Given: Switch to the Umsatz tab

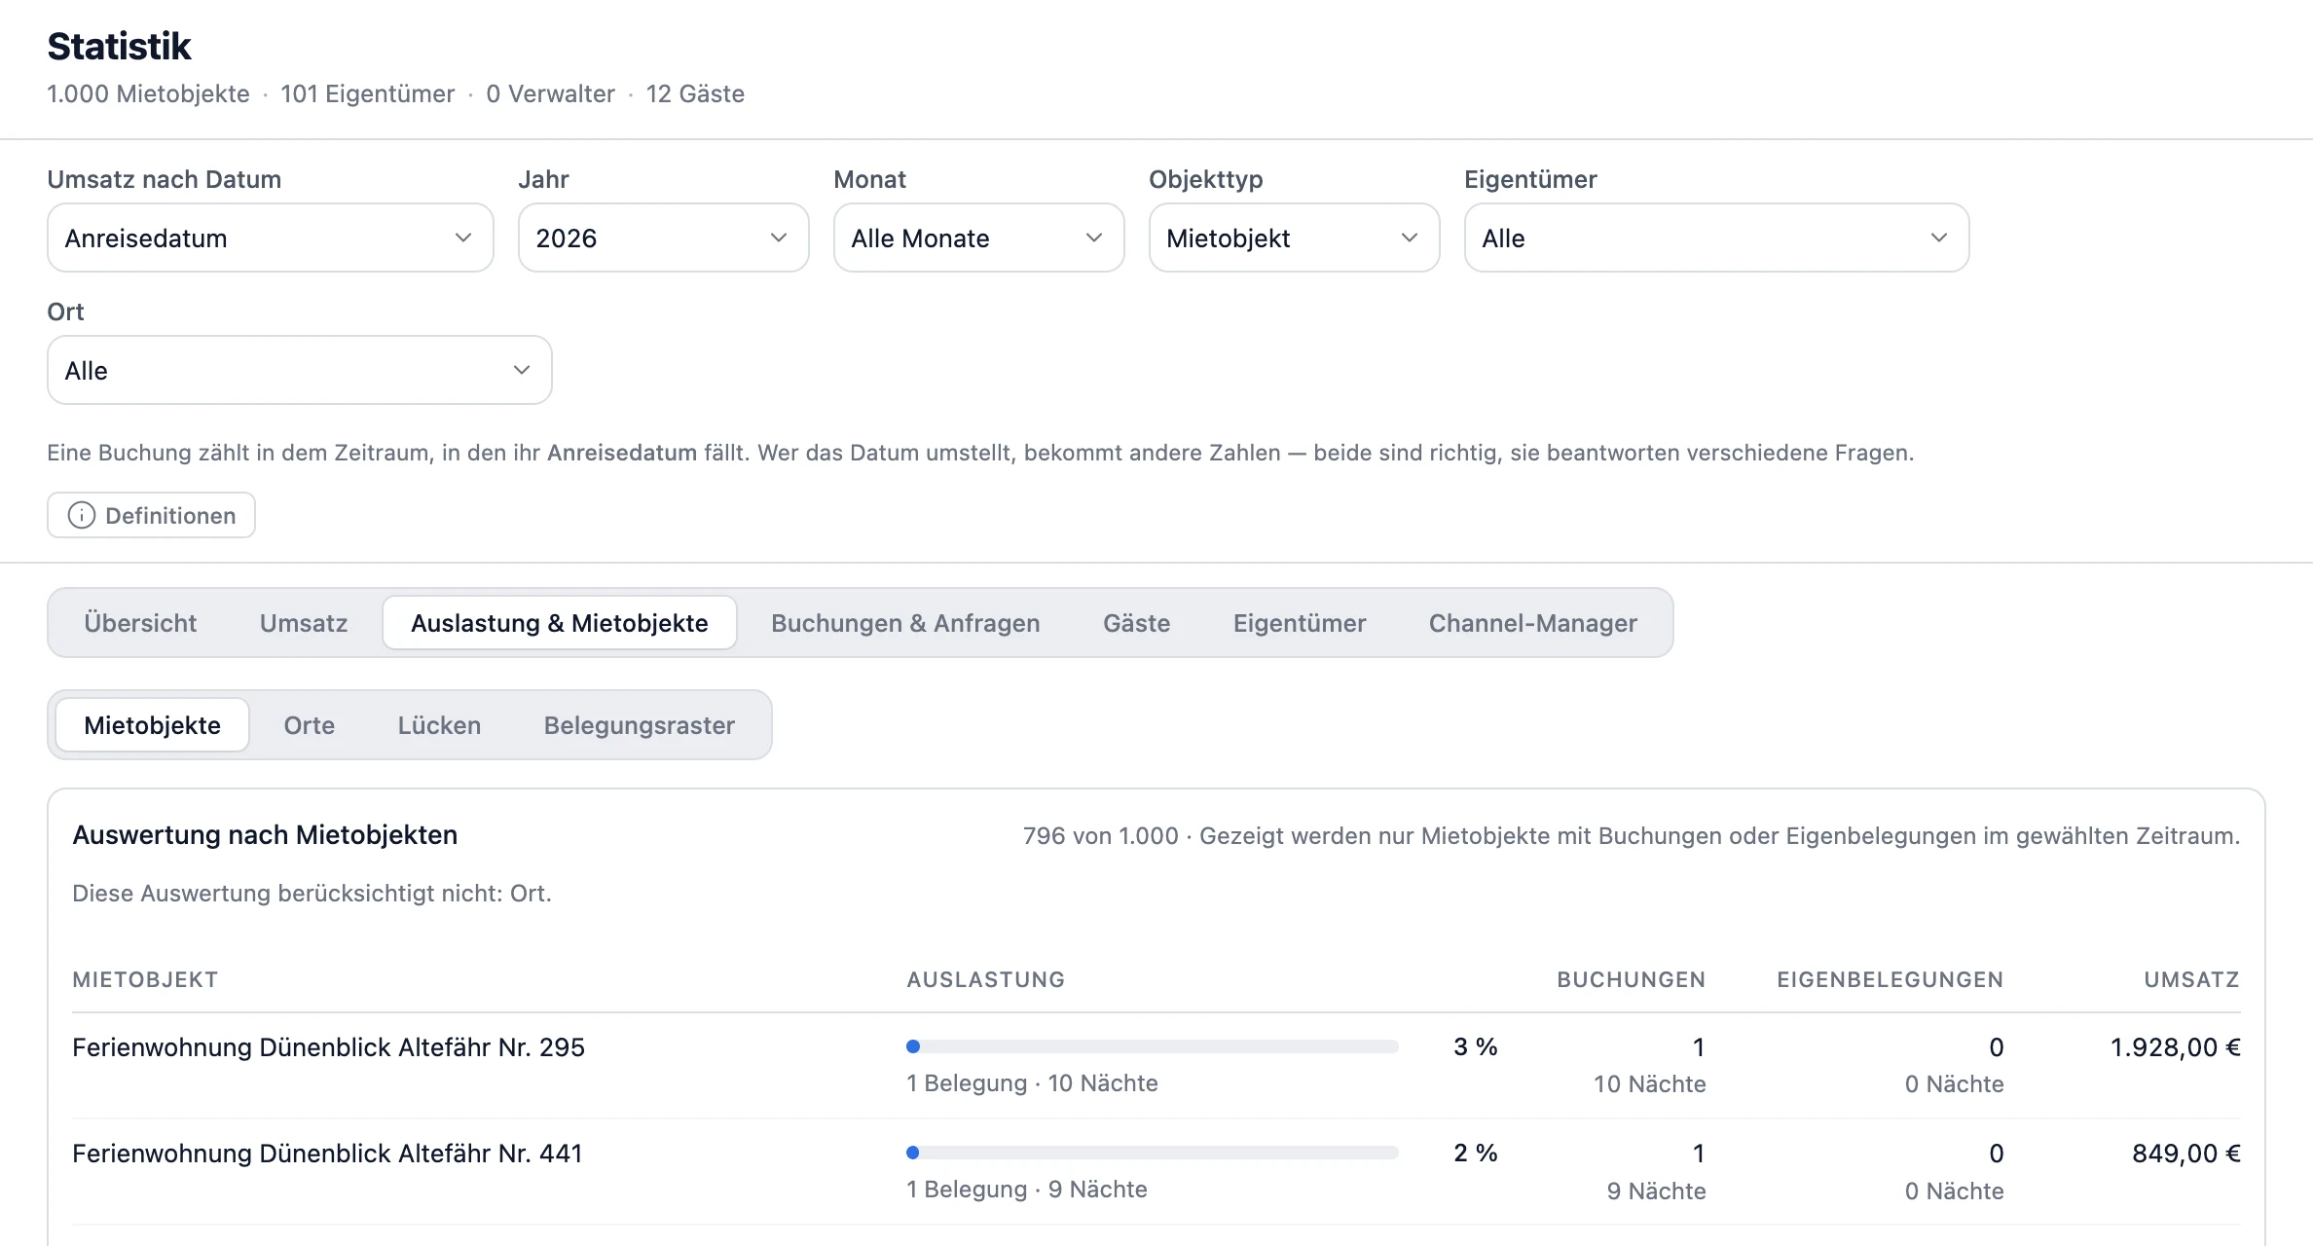Looking at the screenshot, I should pyautogui.click(x=304, y=623).
